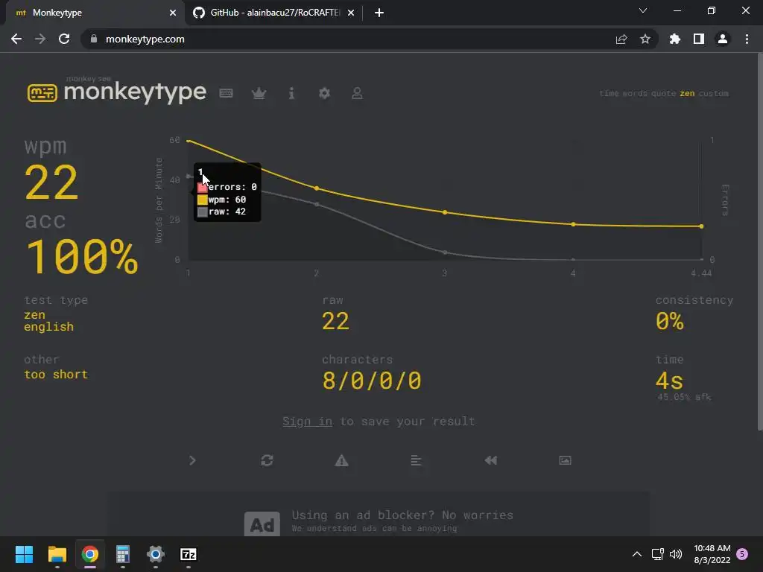Open volume control in system tray
Image resolution: width=763 pixels, height=572 pixels.
coord(675,554)
